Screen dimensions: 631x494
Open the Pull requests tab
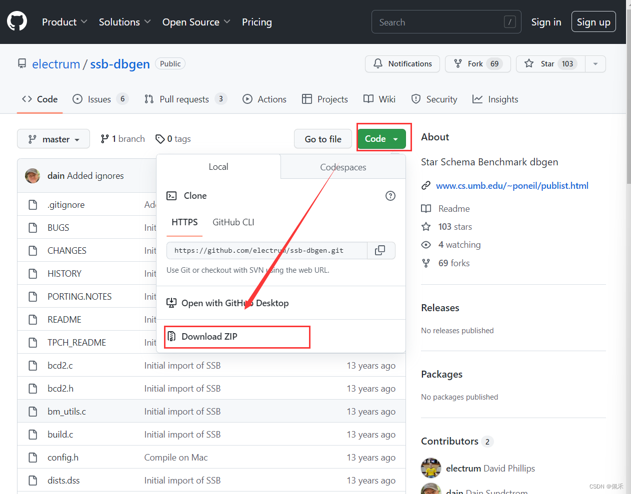[185, 99]
